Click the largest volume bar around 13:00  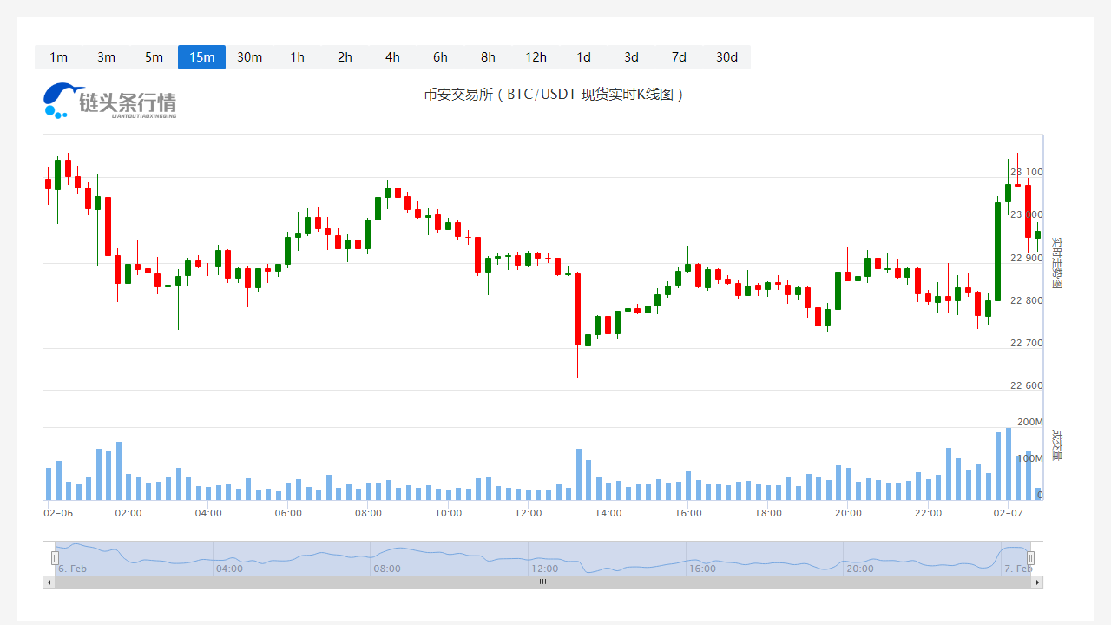[578, 473]
